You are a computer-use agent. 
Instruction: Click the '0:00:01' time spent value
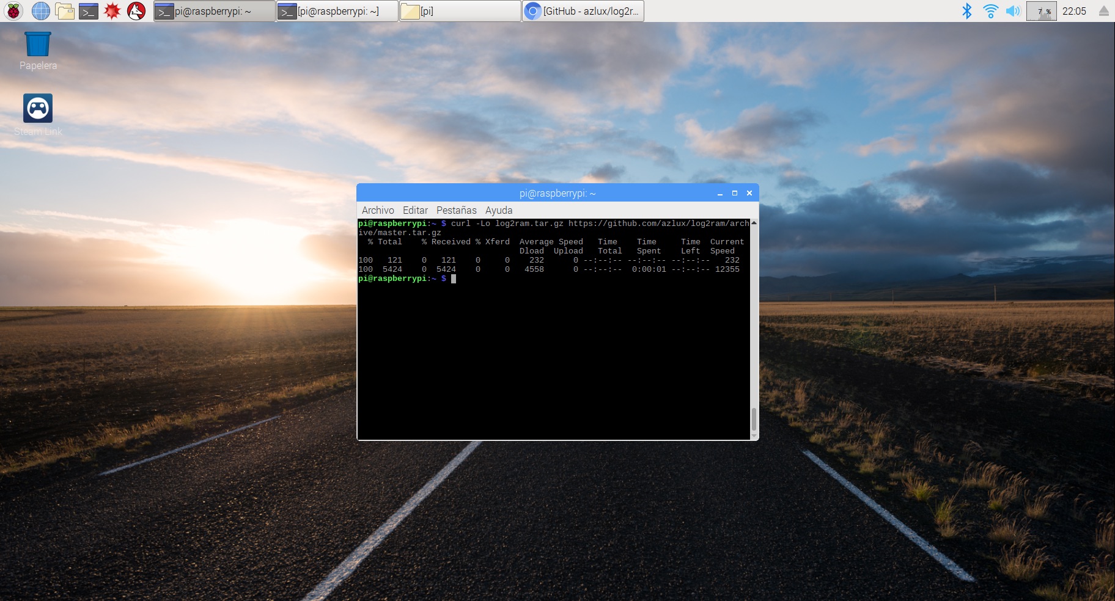(x=649, y=269)
